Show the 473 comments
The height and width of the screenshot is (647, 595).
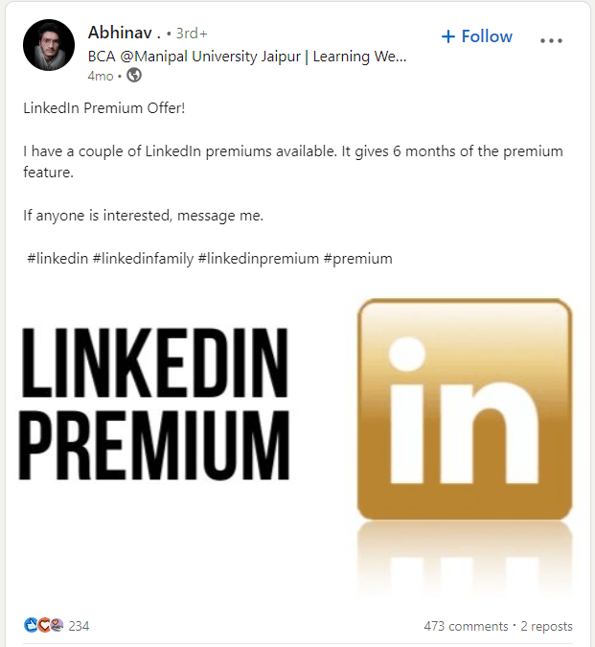tap(466, 626)
